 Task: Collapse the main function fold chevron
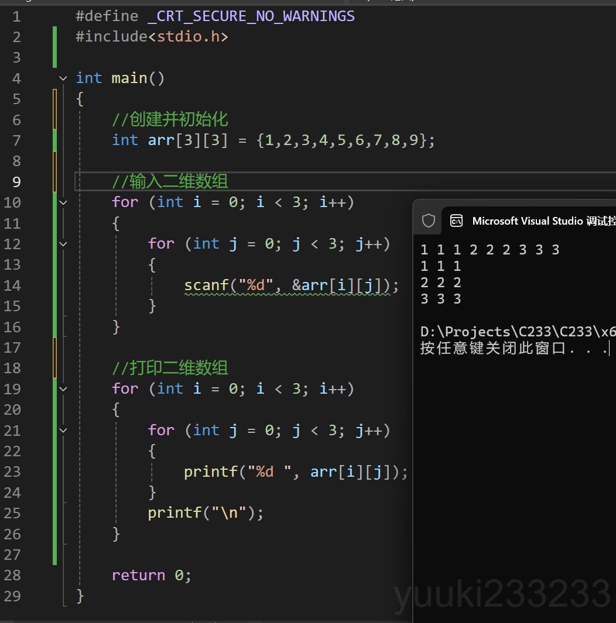tap(63, 78)
